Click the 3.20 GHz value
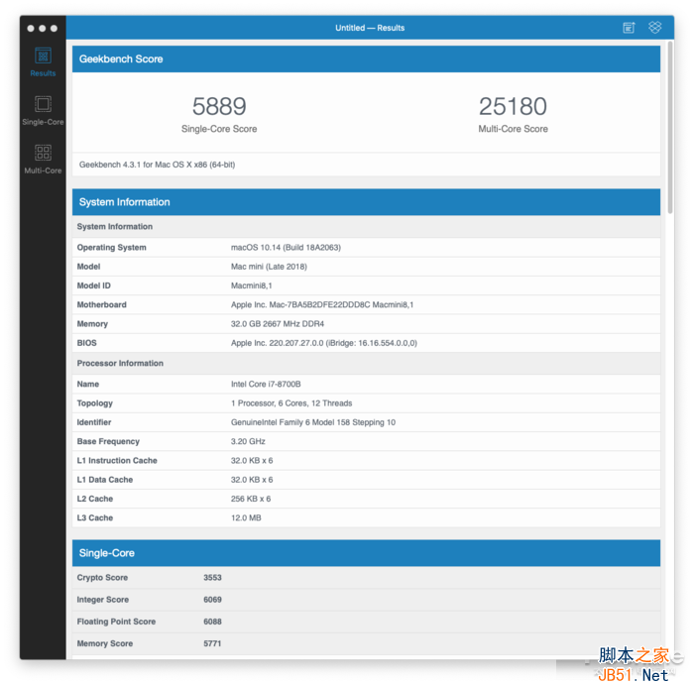 point(248,441)
